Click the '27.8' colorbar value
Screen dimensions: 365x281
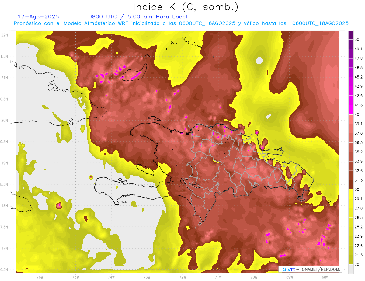tap(359, 208)
